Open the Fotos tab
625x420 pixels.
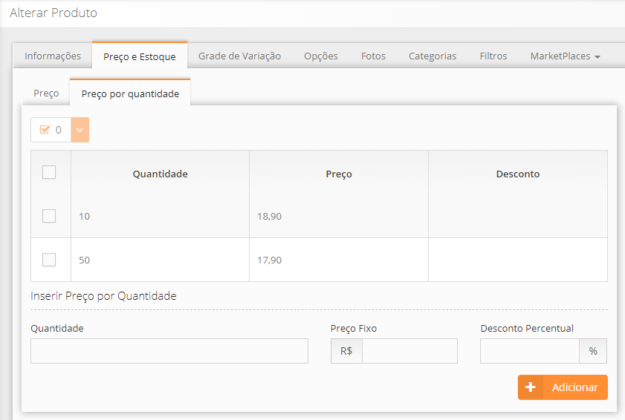(373, 56)
